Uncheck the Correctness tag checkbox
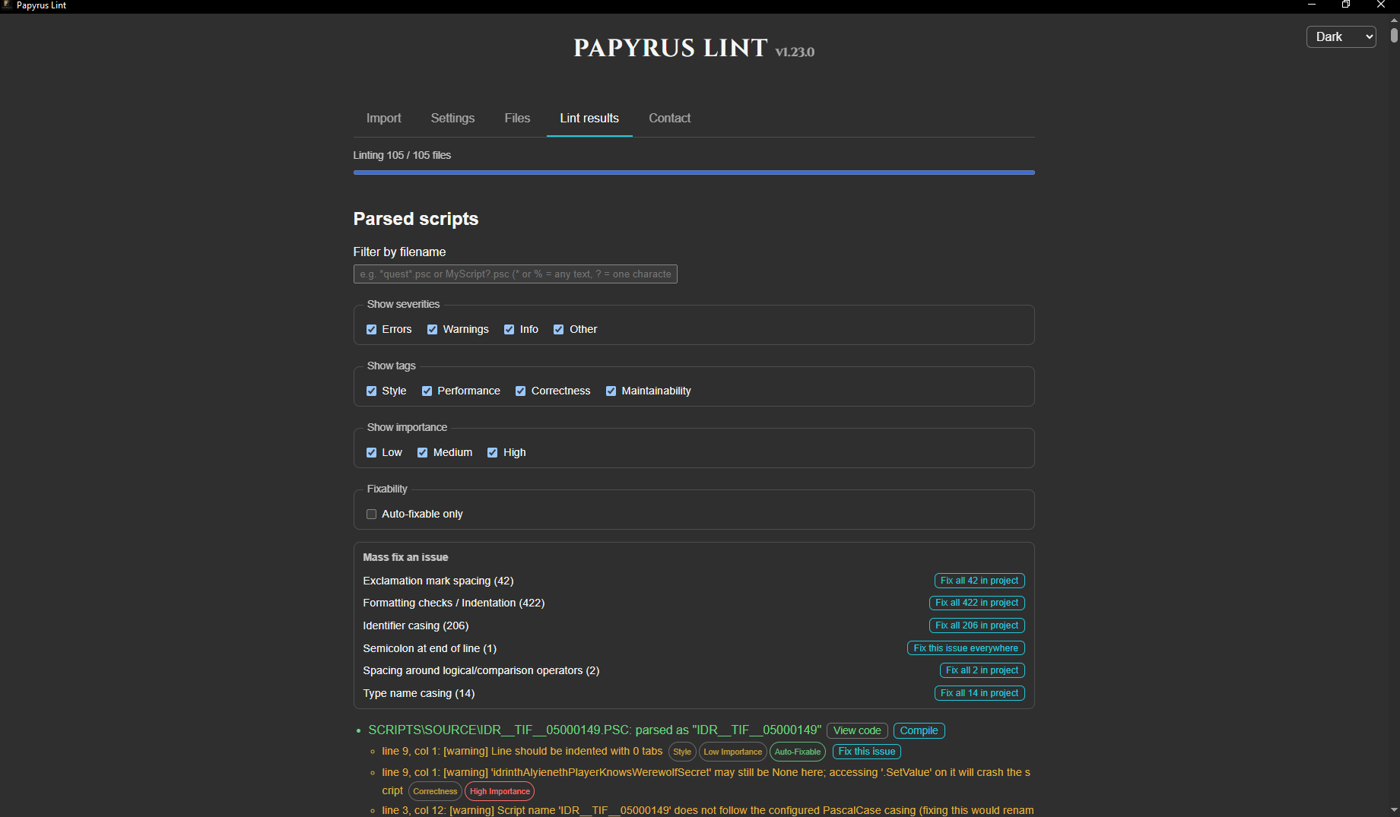 coord(520,391)
